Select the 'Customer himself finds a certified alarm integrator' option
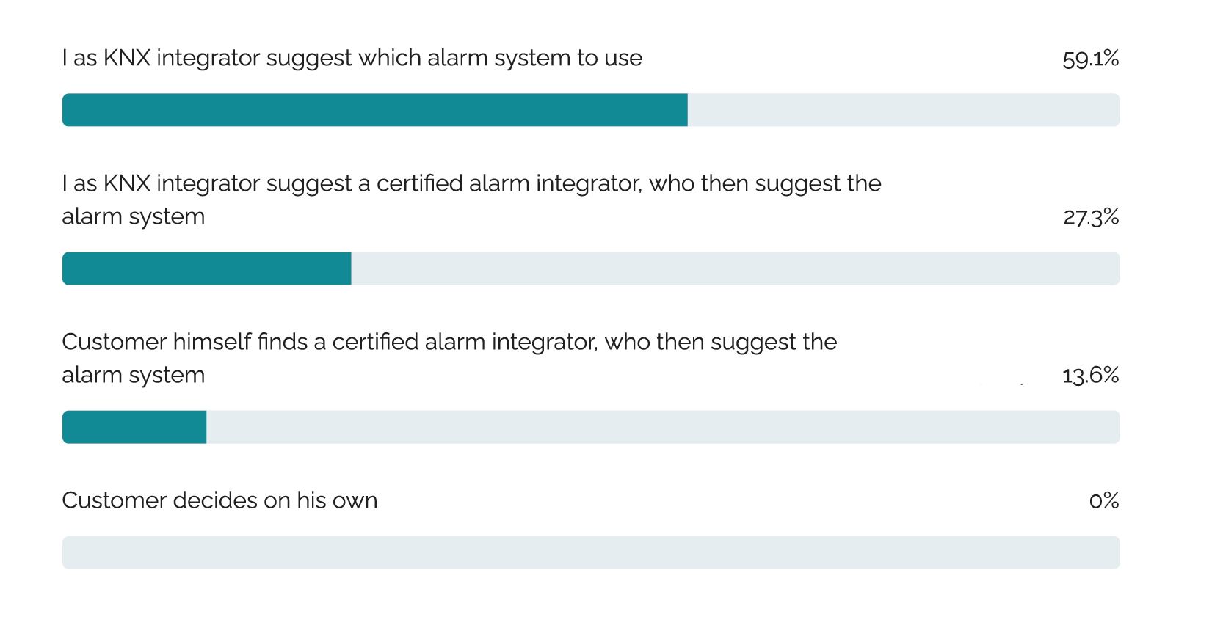The width and height of the screenshot is (1212, 617). coord(449,342)
